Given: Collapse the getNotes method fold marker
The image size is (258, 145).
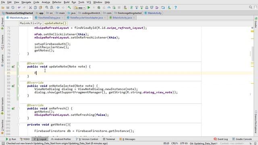Looking at the screenshot, I should click(19, 124).
